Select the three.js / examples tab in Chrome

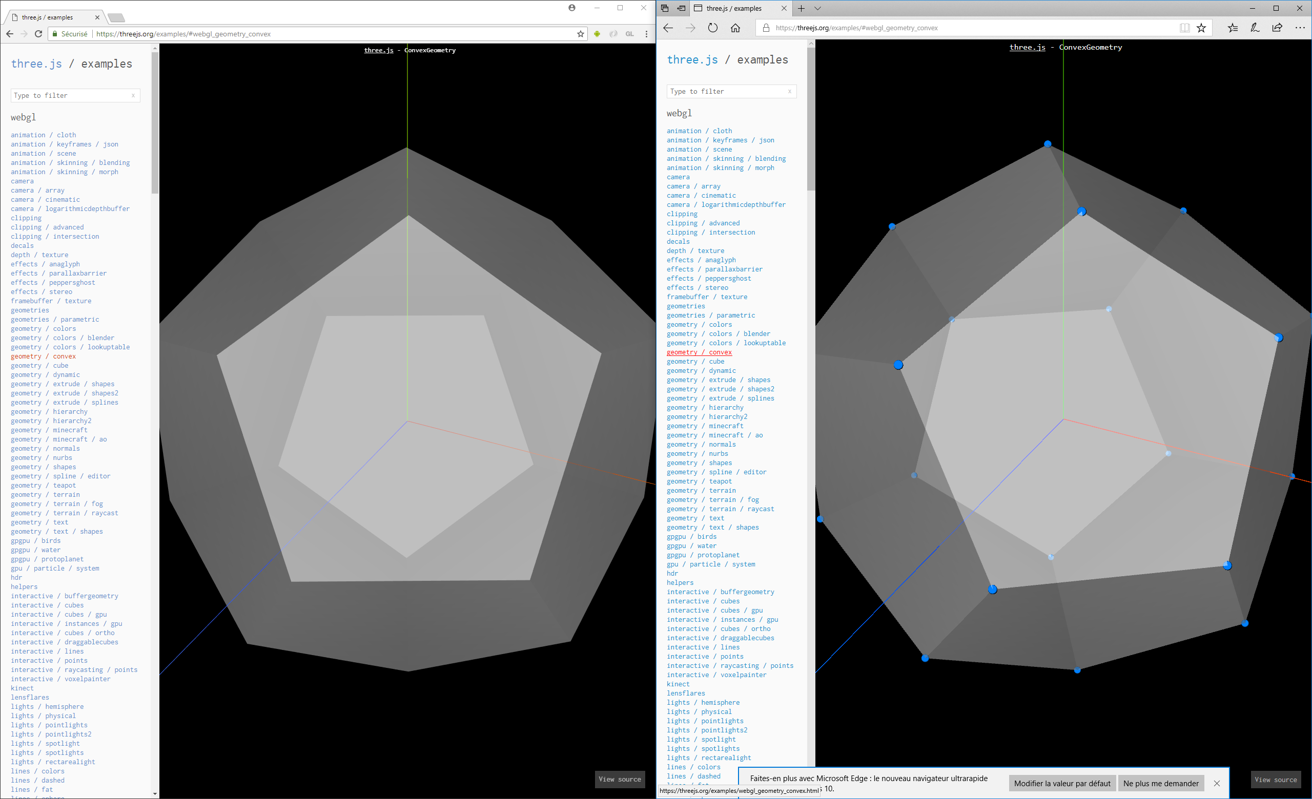coord(48,16)
